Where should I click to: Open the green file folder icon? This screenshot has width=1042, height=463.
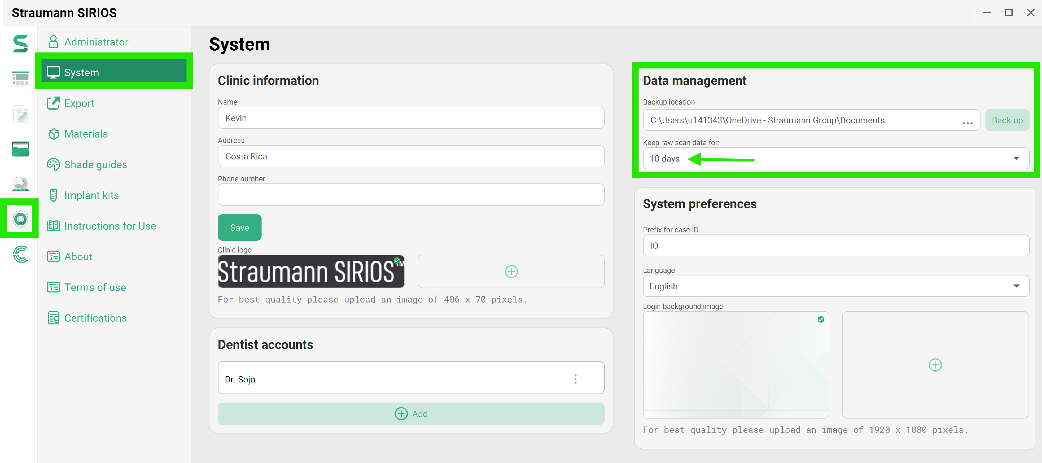click(20, 149)
